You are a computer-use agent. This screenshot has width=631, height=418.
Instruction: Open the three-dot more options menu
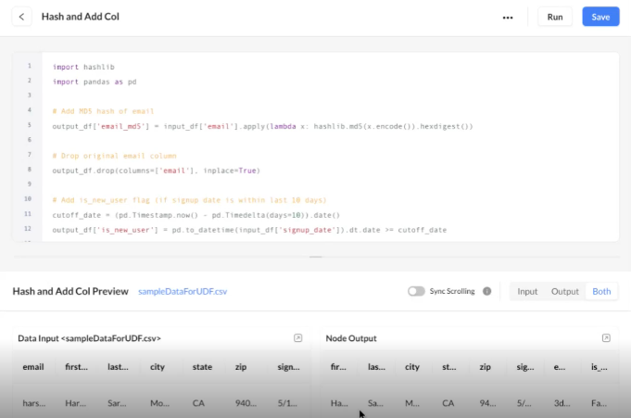(x=507, y=17)
